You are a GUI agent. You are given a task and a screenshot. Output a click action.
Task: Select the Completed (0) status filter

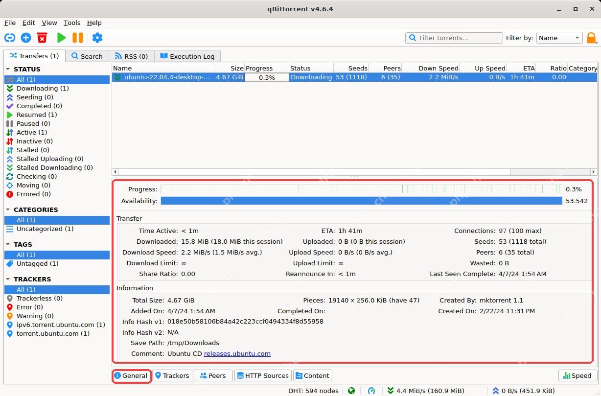pos(57,106)
